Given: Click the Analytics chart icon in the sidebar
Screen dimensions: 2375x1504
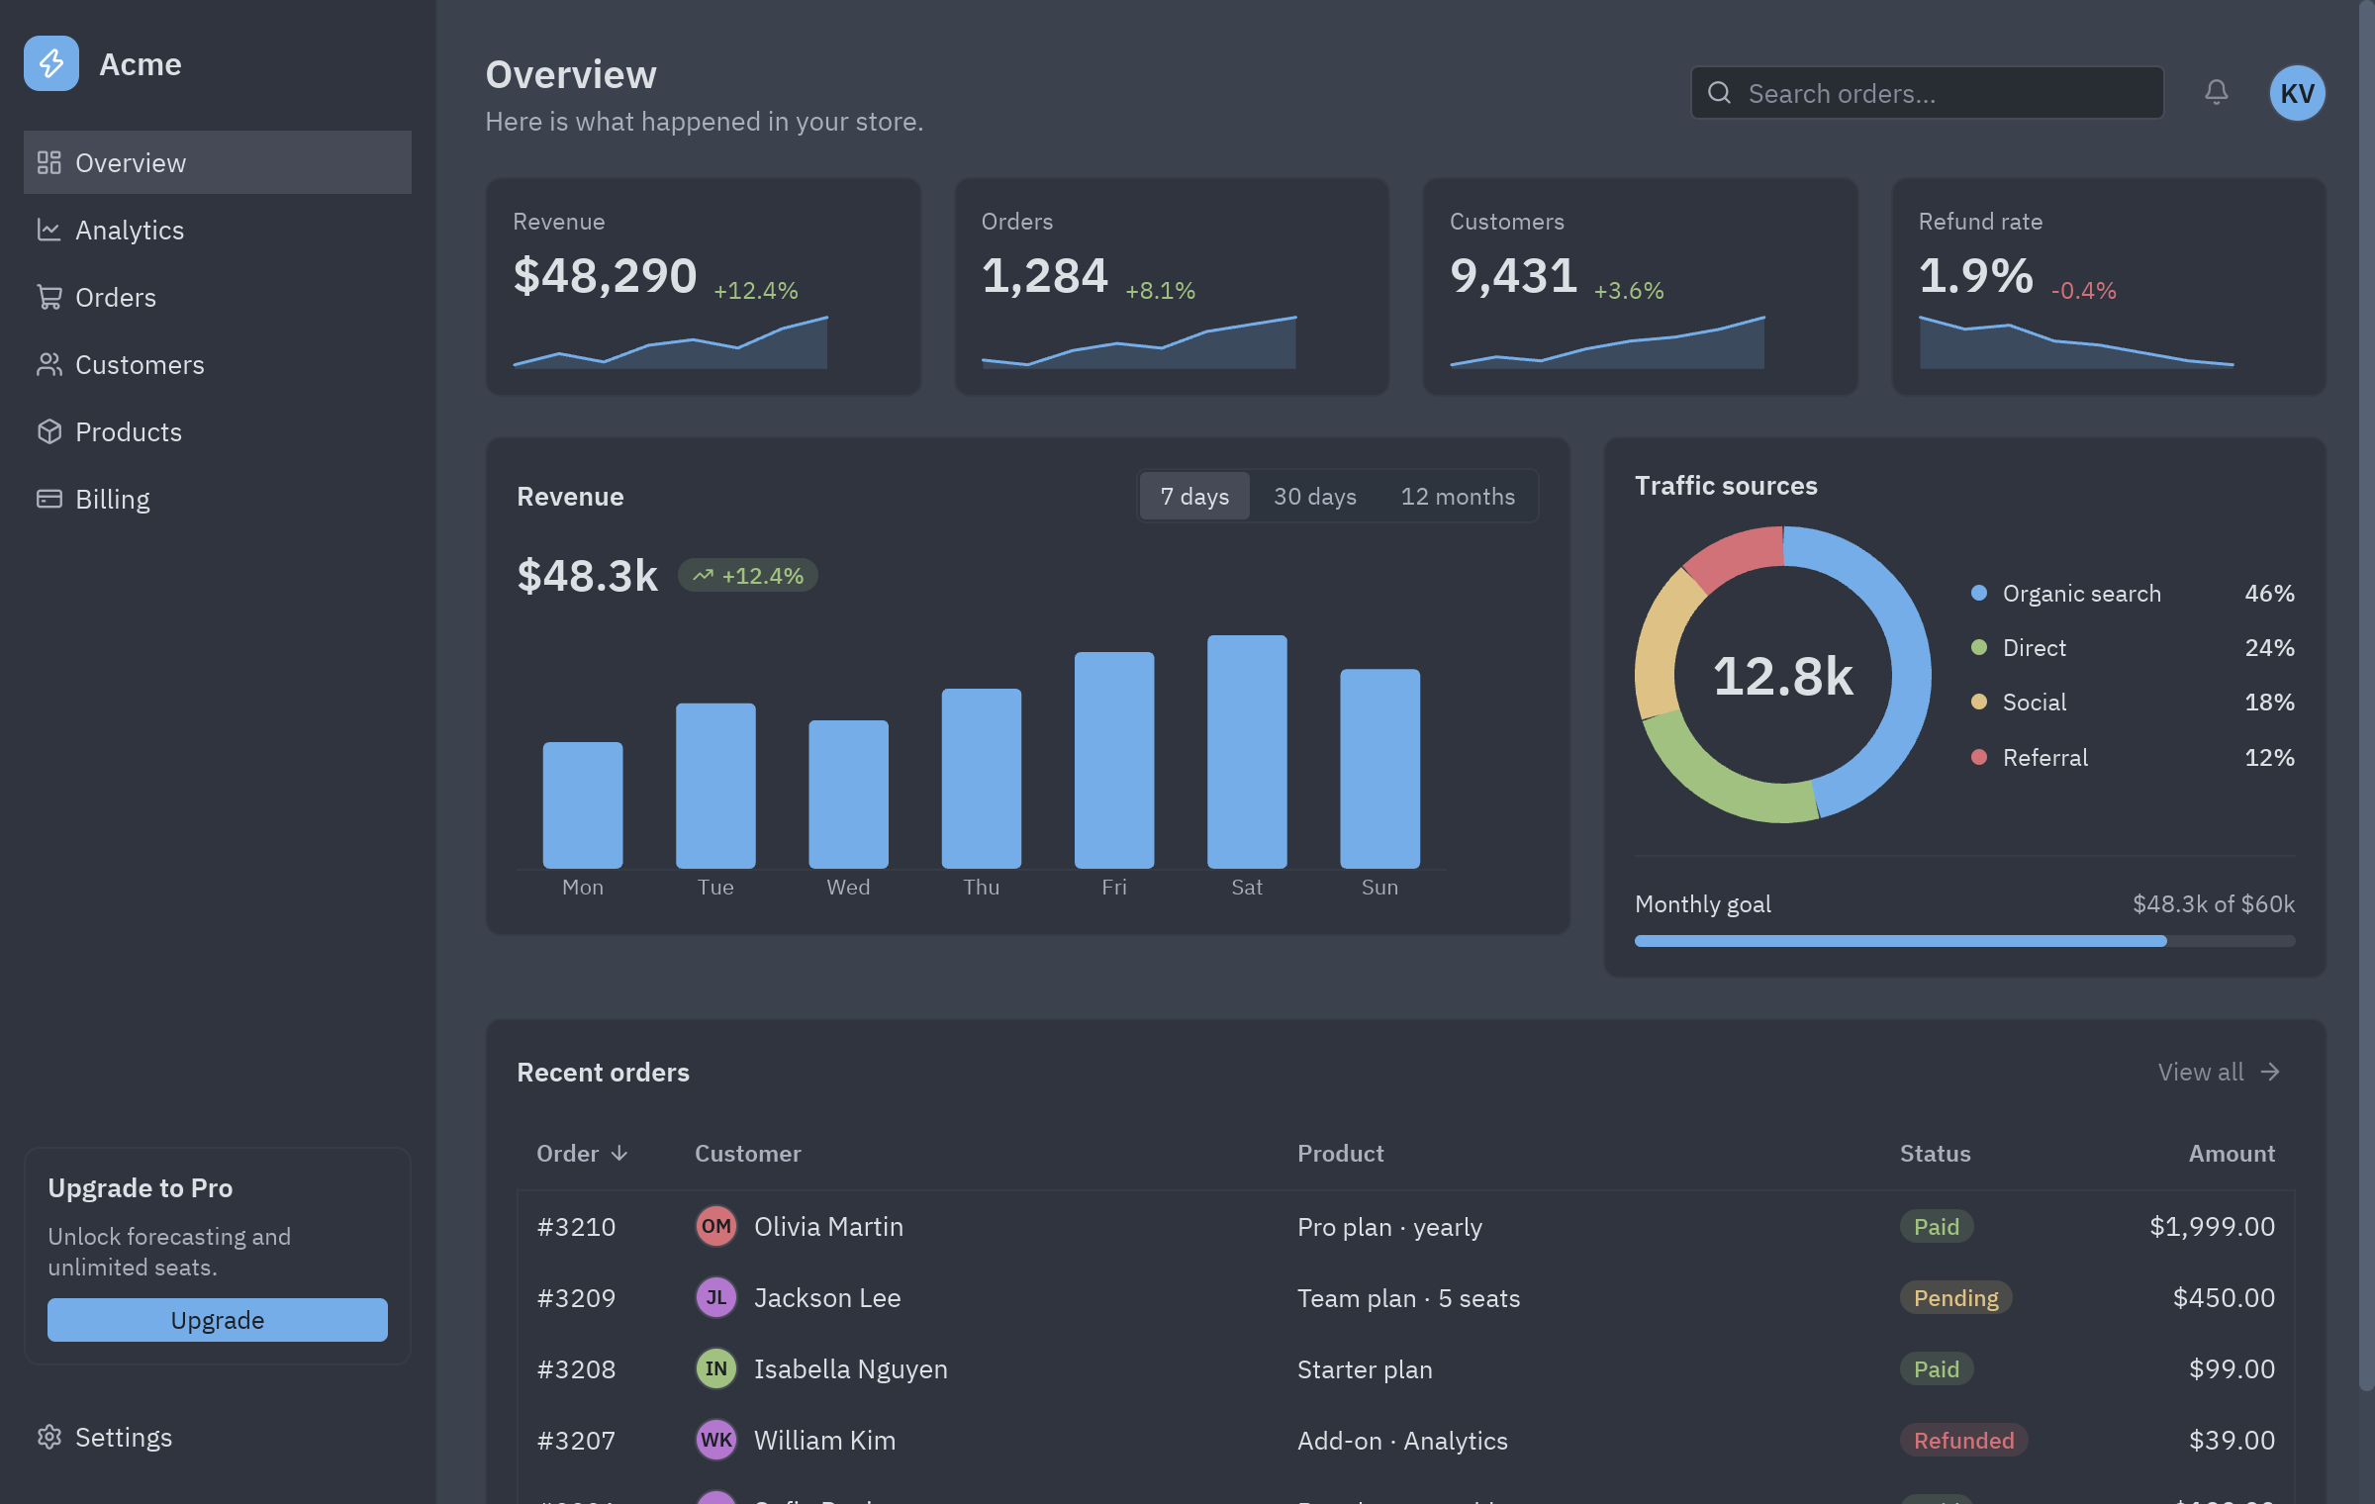Looking at the screenshot, I should [x=49, y=230].
